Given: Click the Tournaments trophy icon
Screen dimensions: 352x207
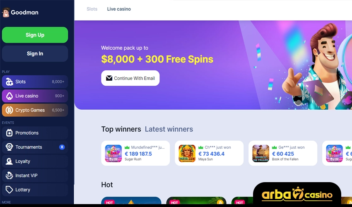Looking at the screenshot, I should click(x=9, y=147).
